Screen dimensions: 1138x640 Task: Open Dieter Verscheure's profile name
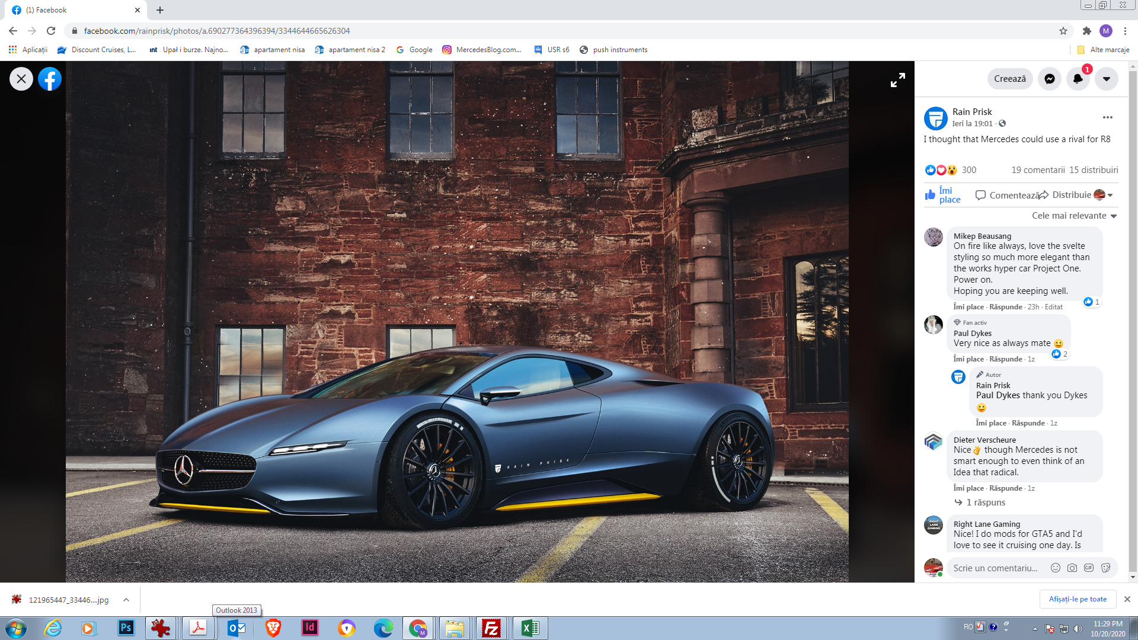pyautogui.click(x=984, y=440)
